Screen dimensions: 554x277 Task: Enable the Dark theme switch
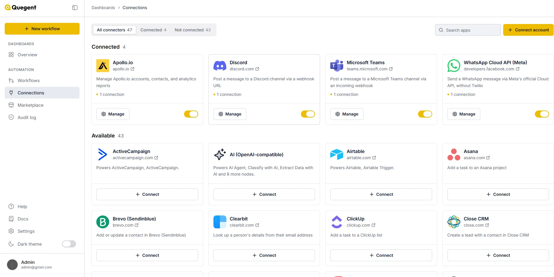click(x=69, y=244)
